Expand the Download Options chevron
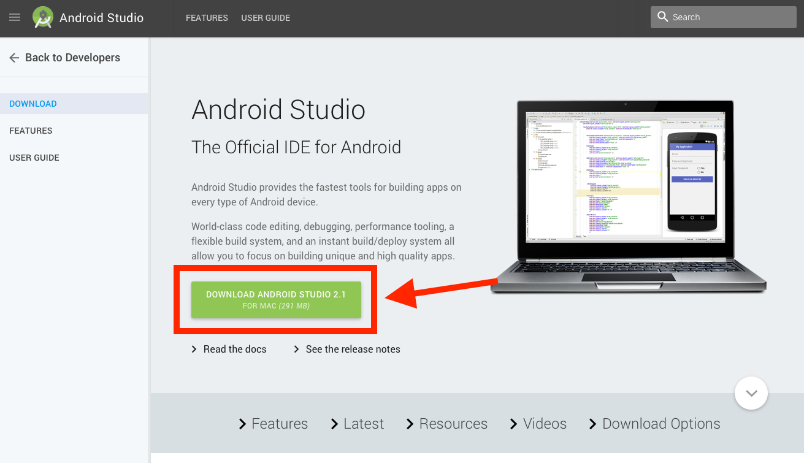The image size is (804, 463). [x=593, y=424]
